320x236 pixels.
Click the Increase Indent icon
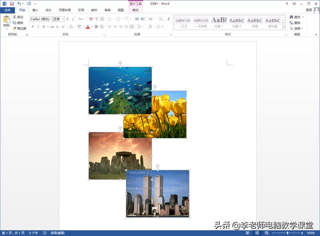(x=142, y=19)
